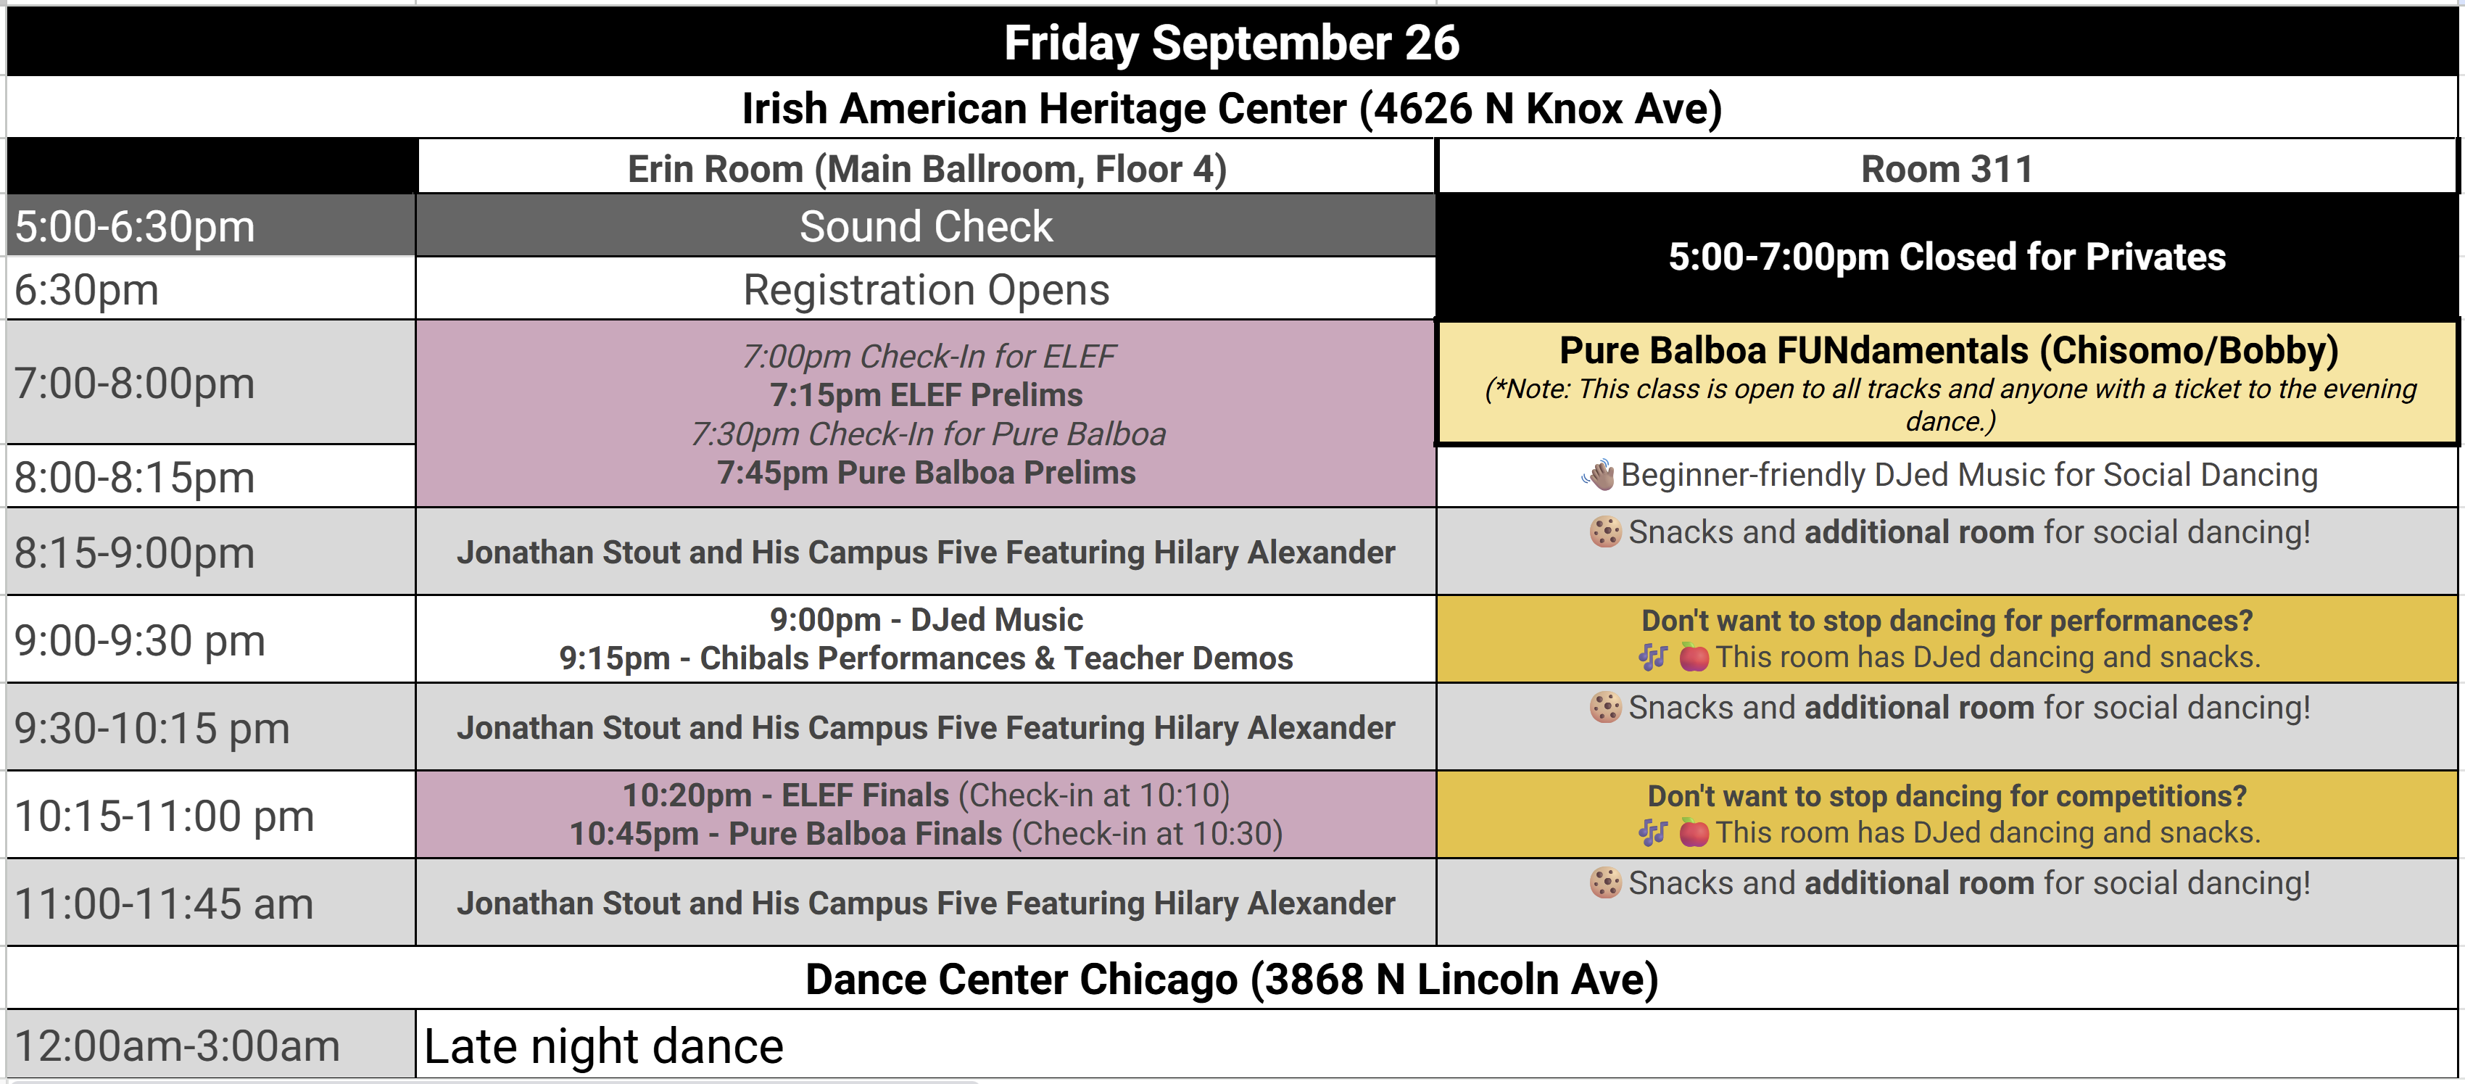Click the music notes emoji under the performances note
Viewport: 2465px width, 1084px height.
pos(1652,658)
